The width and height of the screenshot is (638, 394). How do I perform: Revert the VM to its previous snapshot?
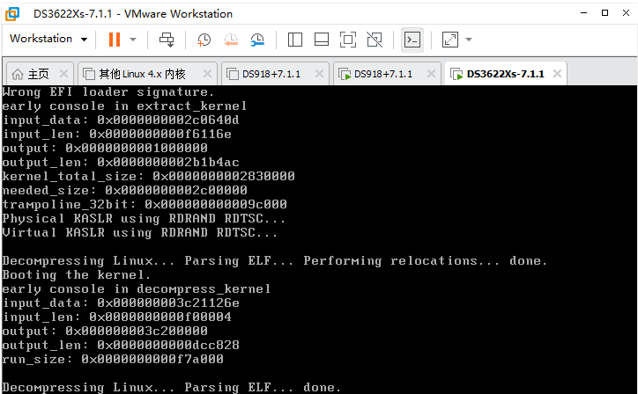(x=231, y=40)
